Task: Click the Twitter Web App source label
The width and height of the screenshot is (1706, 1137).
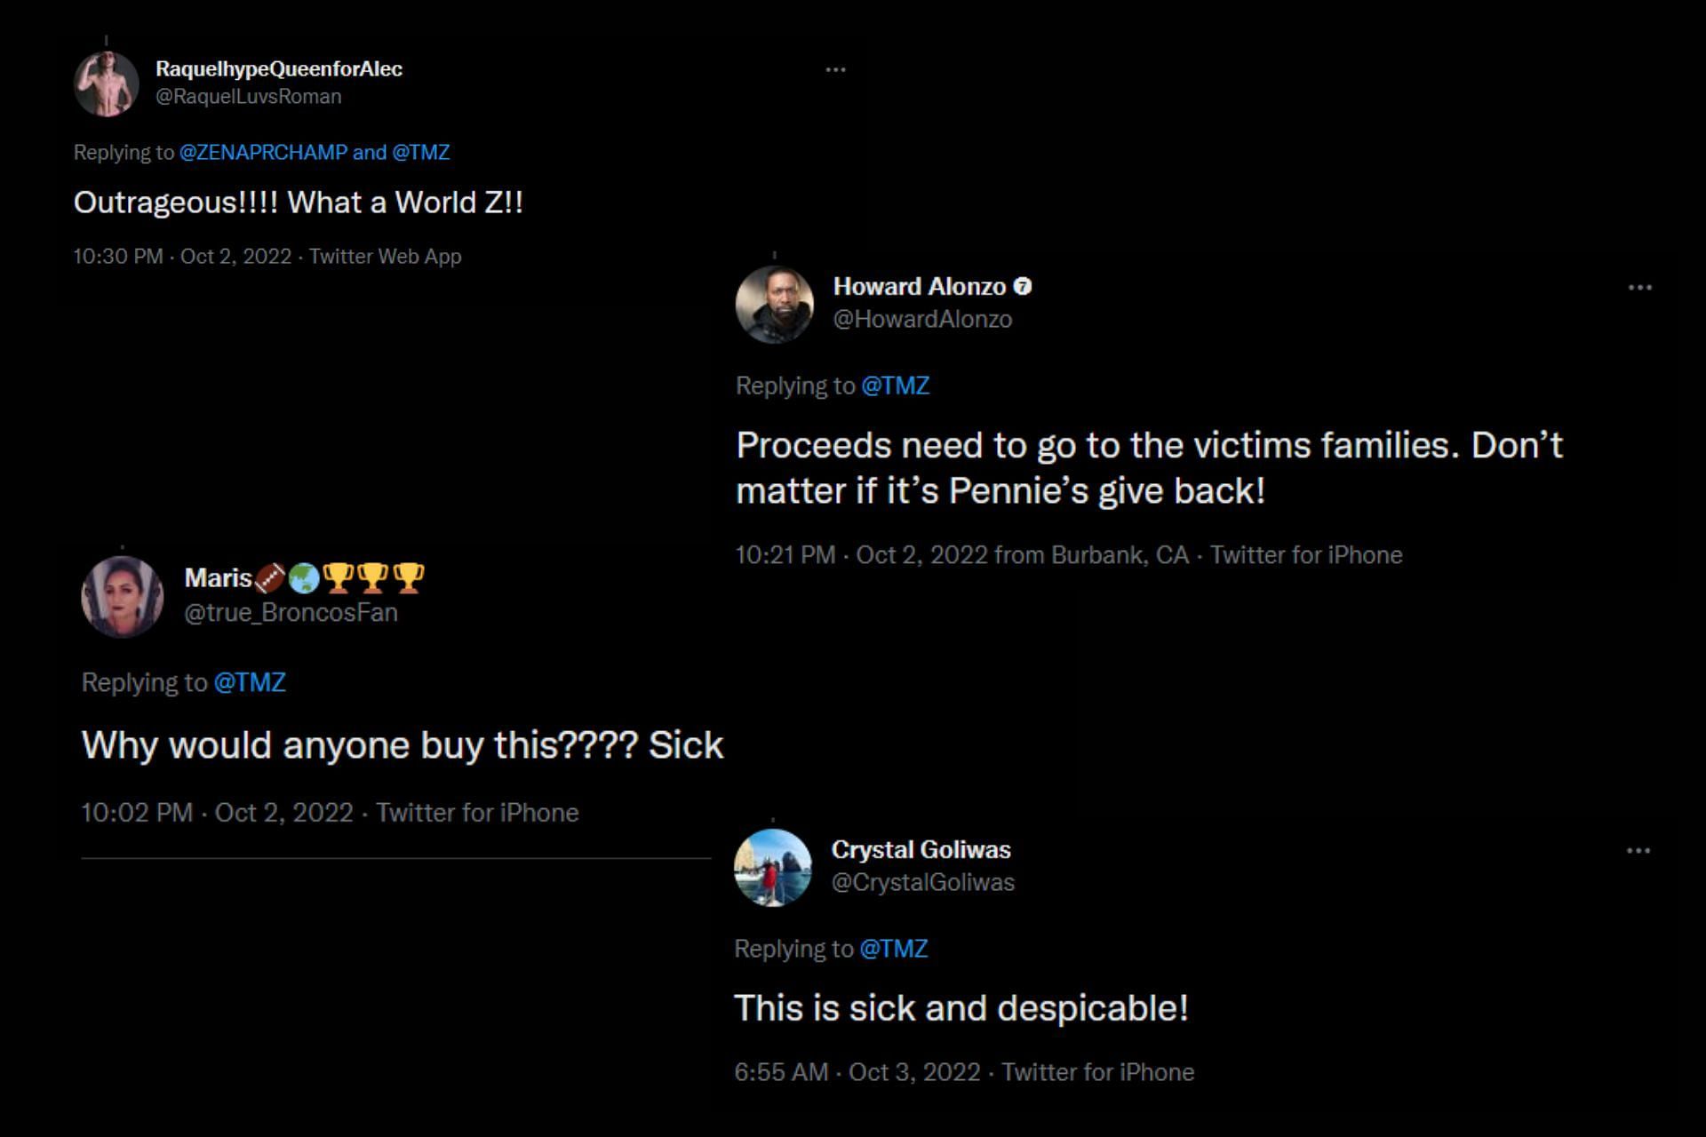Action: click(x=385, y=257)
